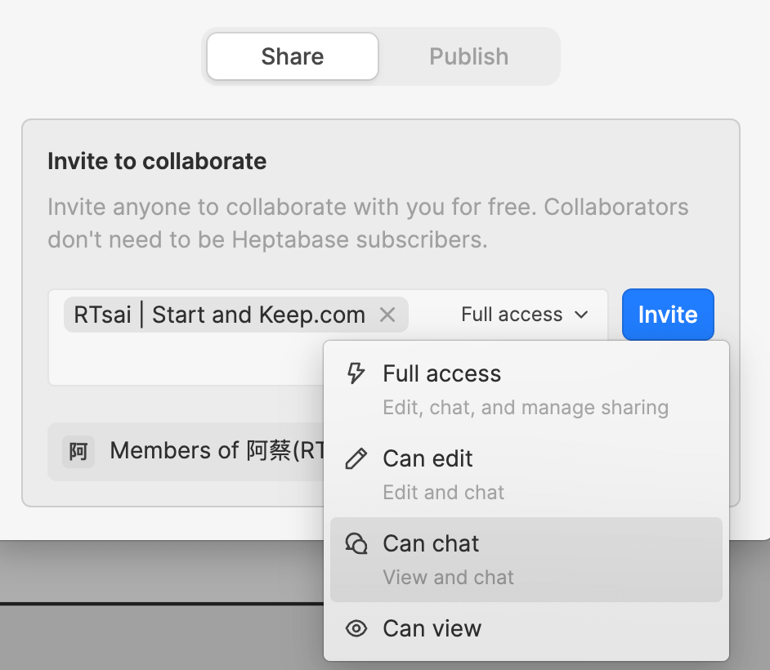
Task: Select the lightning icon next to Full access
Action: [355, 373]
